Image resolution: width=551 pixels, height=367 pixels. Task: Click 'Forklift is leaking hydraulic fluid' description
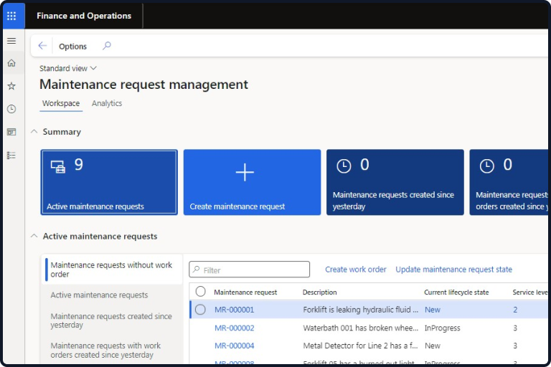point(361,310)
